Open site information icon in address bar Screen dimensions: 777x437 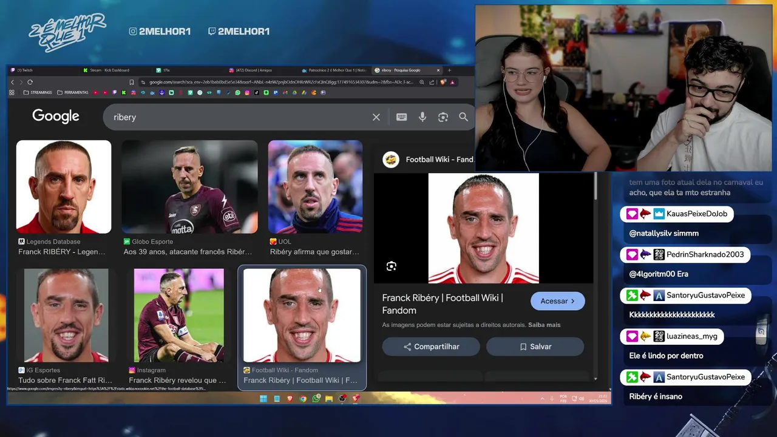[143, 82]
